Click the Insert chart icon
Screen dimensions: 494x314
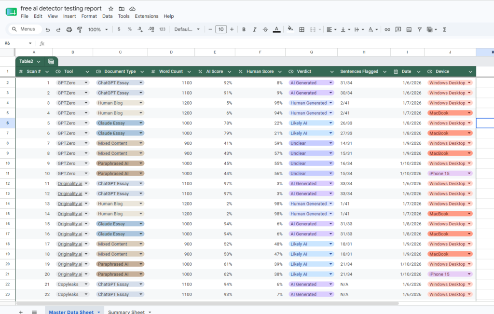[409, 29]
